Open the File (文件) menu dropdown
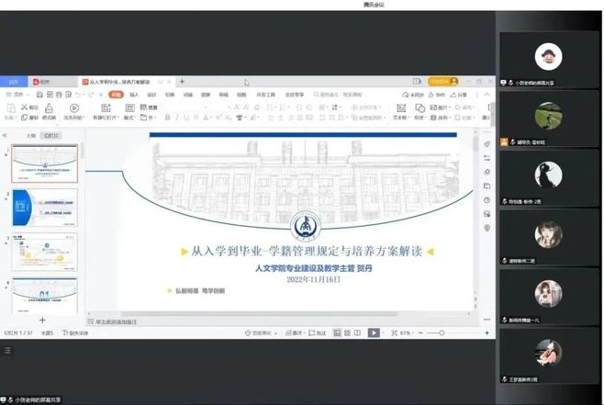The height and width of the screenshot is (405, 604). 17,94
